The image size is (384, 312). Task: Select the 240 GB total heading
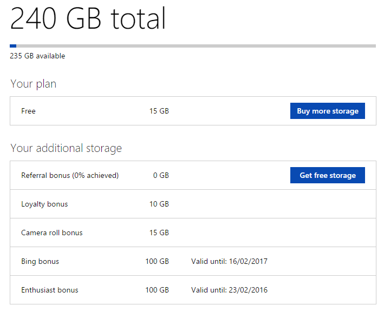click(88, 19)
